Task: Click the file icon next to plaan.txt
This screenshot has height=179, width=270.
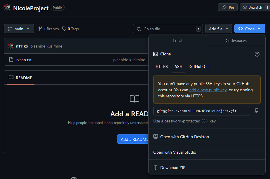Action: (11, 60)
